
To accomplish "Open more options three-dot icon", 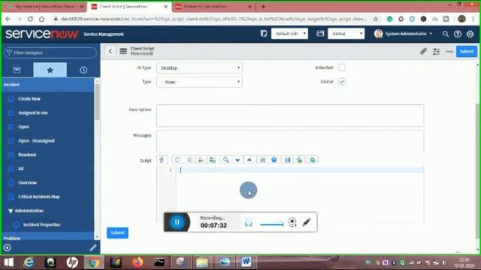I will tap(449, 52).
